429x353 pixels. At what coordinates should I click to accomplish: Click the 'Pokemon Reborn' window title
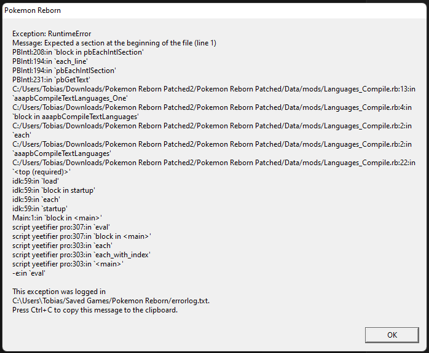point(33,10)
